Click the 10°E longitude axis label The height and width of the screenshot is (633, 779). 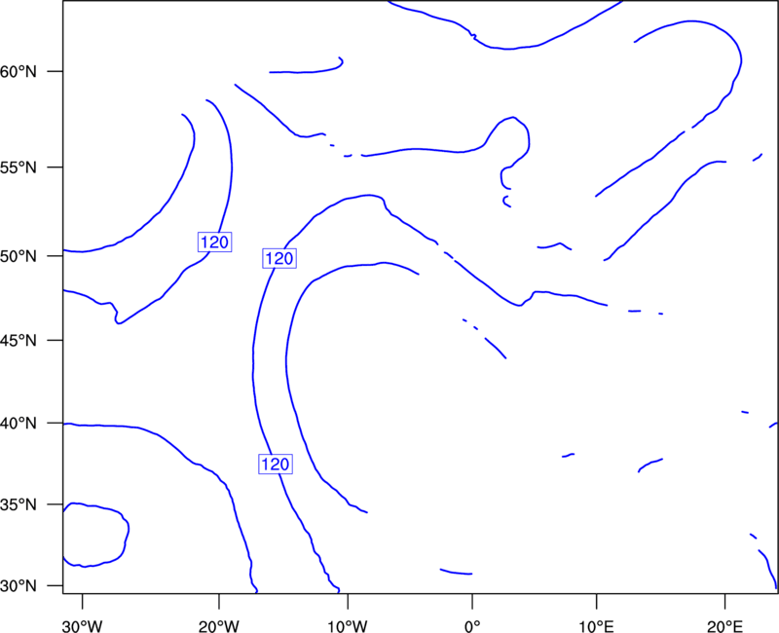(596, 626)
